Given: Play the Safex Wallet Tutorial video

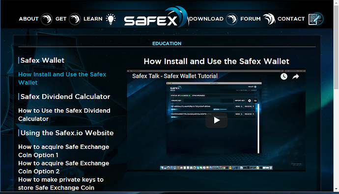Looking at the screenshot, I should [216, 121].
